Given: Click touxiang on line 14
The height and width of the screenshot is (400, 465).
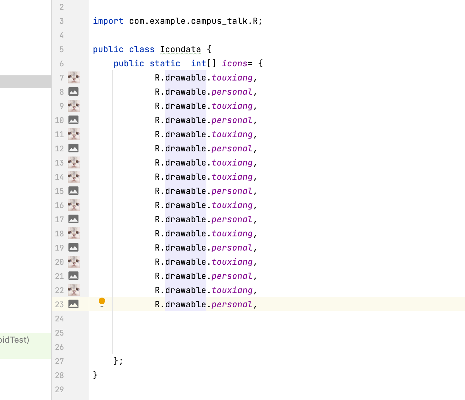Looking at the screenshot, I should click(232, 177).
